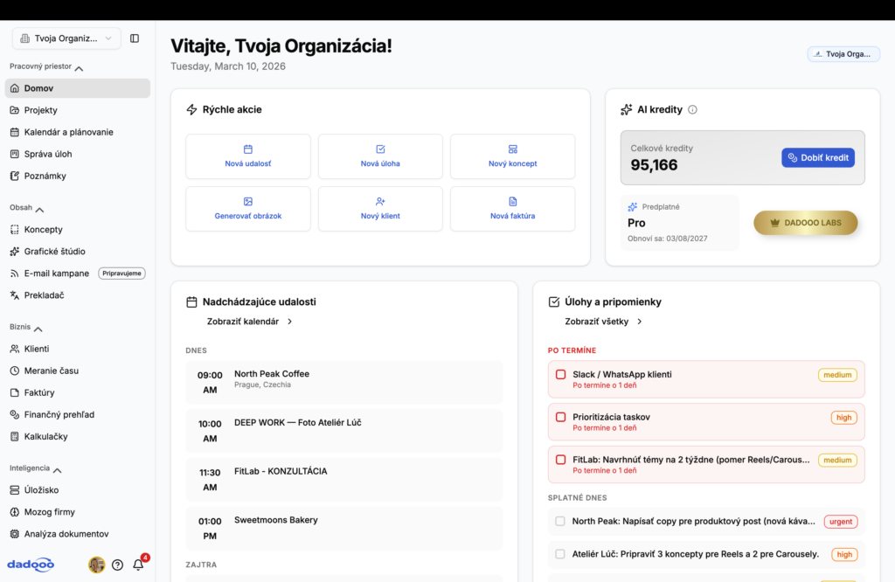Mark Prioritizácia taskov task as done
The height and width of the screenshot is (582, 895).
(561, 417)
